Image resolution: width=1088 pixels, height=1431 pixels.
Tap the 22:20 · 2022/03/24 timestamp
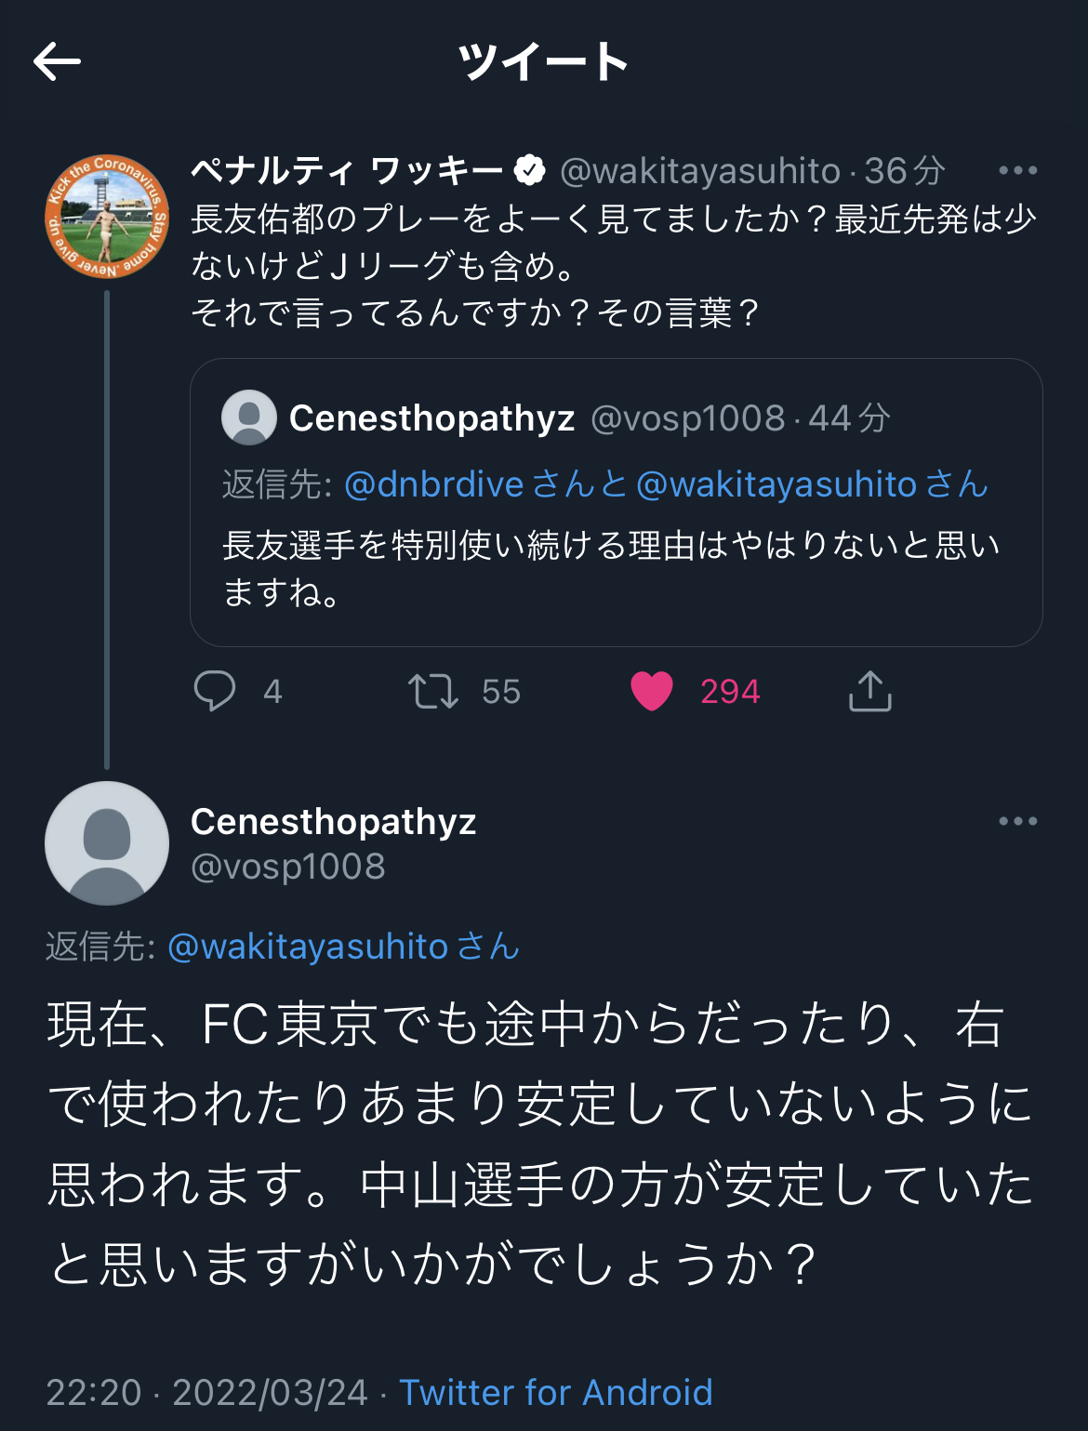(206, 1392)
